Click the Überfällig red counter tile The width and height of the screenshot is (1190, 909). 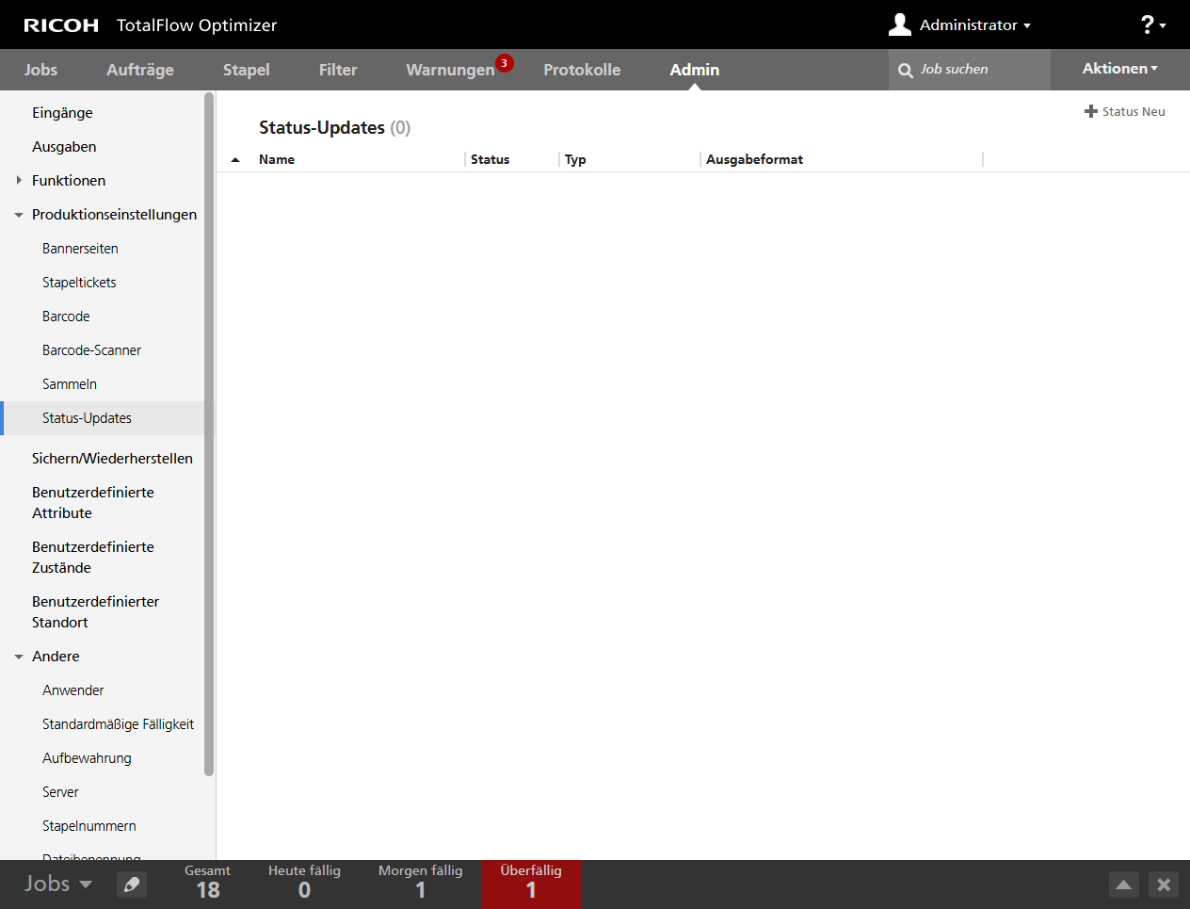tap(531, 883)
